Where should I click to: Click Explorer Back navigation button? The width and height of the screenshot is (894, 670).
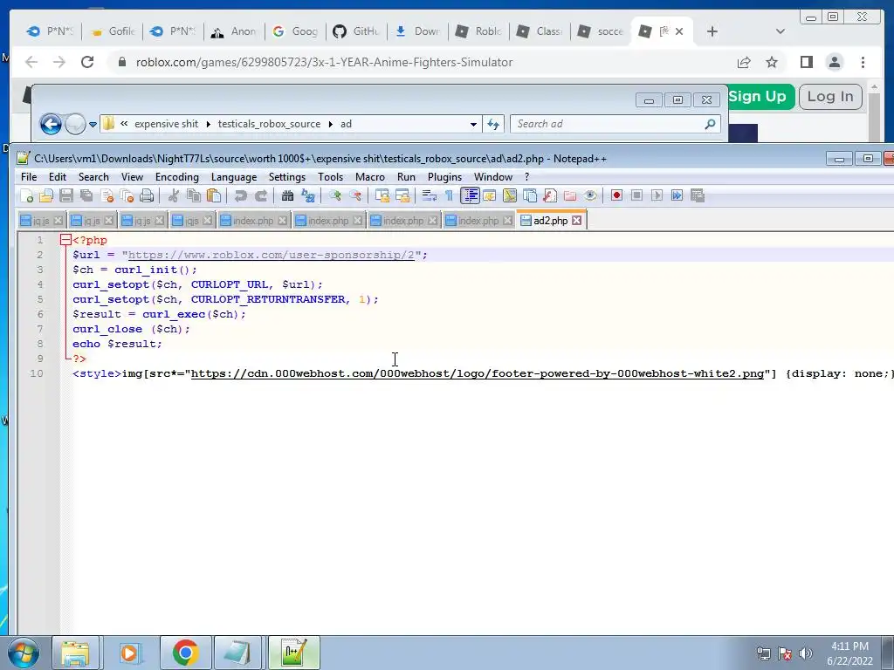coord(51,124)
